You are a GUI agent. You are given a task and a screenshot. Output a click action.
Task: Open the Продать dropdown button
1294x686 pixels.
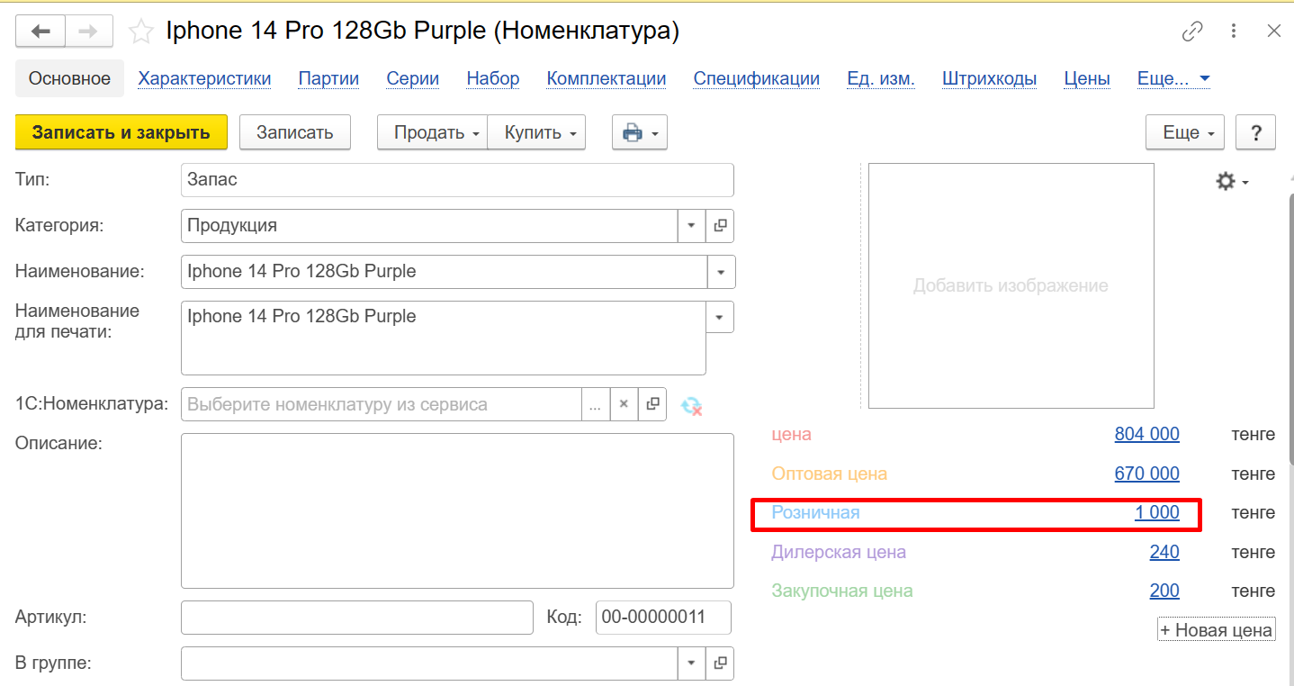(432, 133)
